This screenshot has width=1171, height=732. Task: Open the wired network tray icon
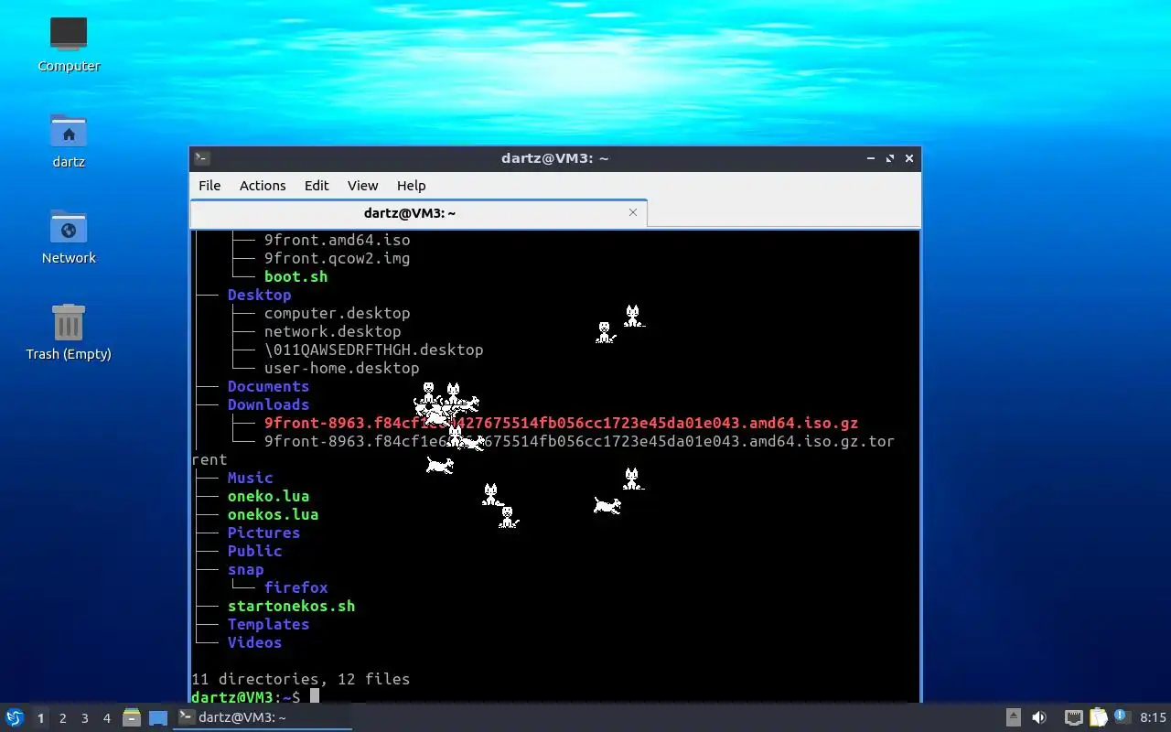[1073, 717]
